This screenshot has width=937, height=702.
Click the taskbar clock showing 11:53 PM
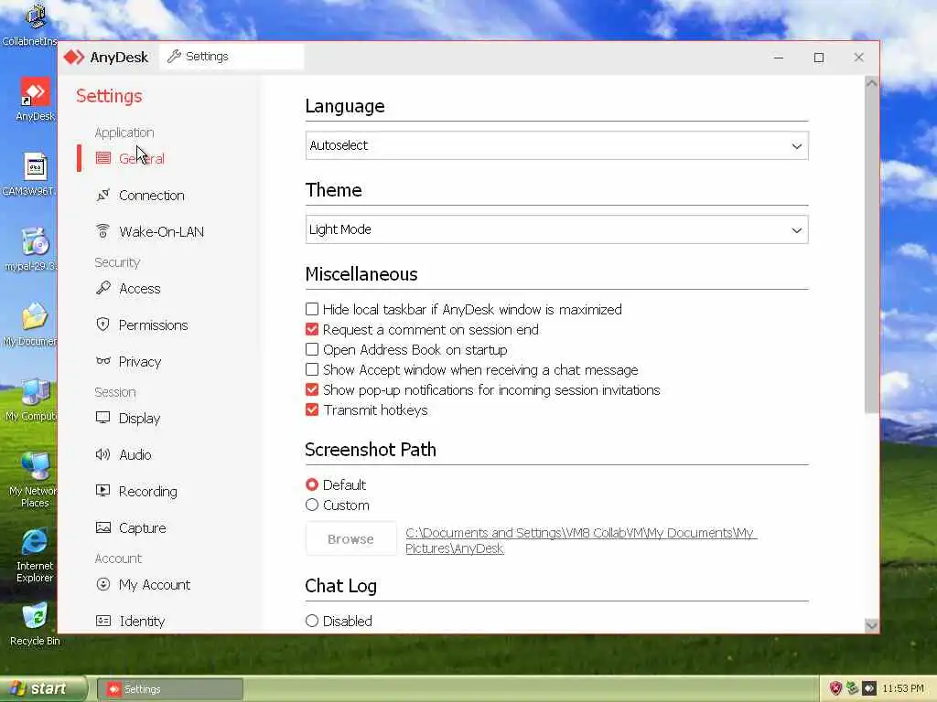click(903, 688)
